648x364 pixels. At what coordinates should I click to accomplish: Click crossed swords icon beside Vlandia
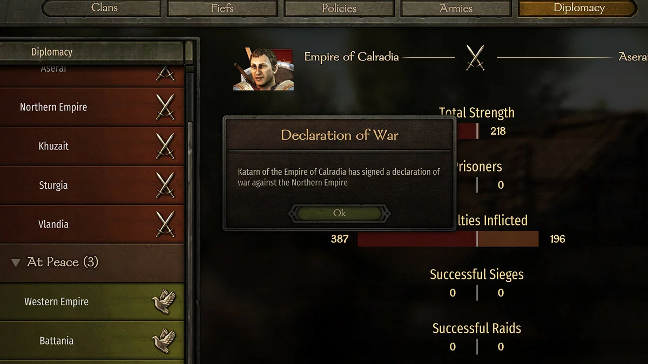coord(165,224)
